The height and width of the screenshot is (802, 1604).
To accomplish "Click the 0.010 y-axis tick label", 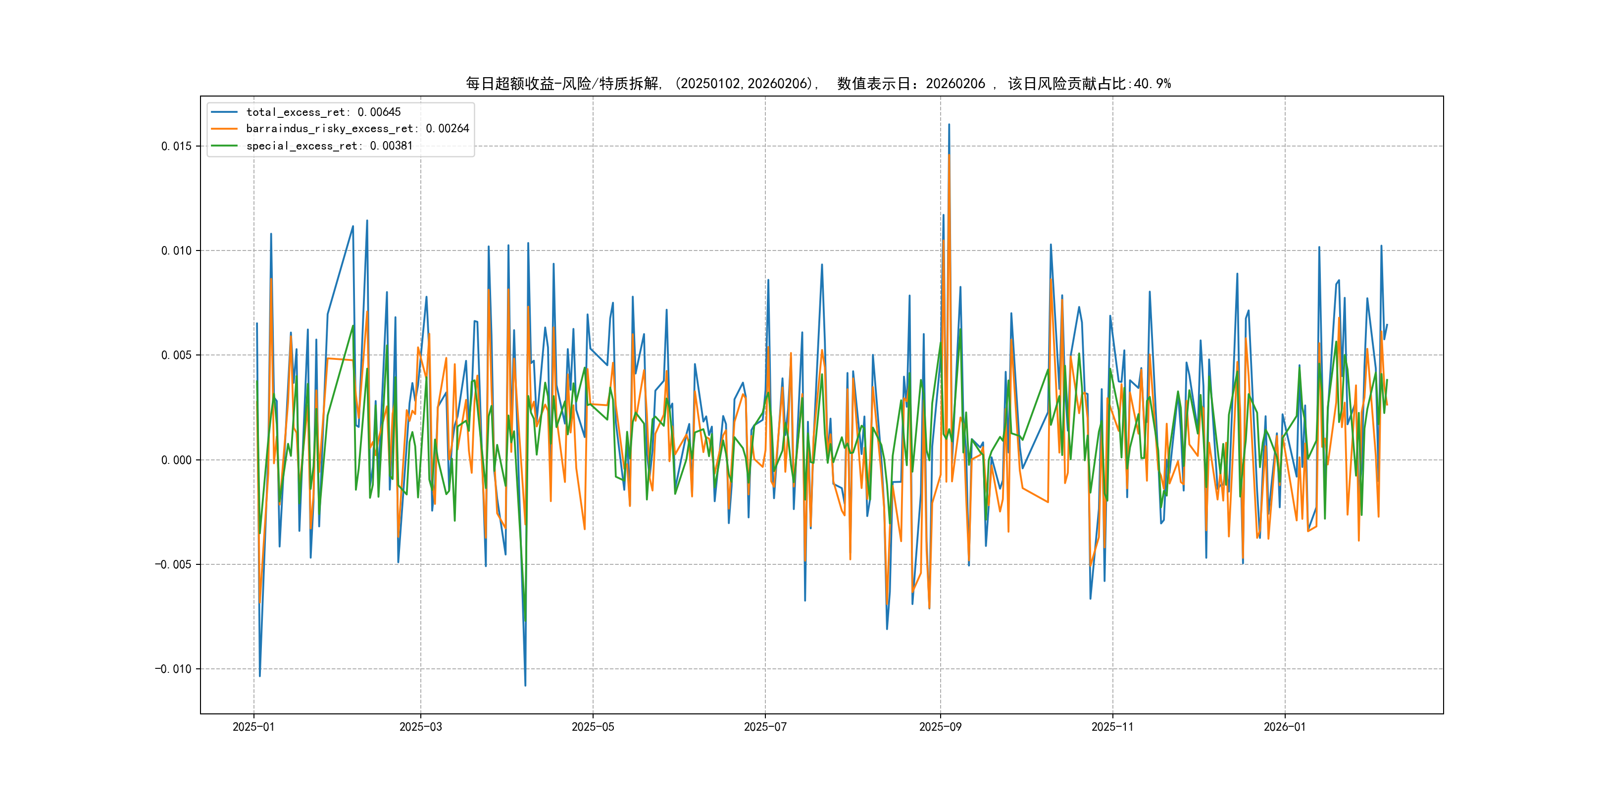I will tap(176, 251).
